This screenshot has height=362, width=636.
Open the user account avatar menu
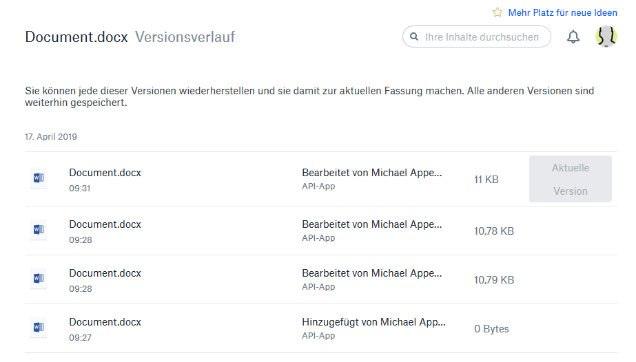[606, 37]
